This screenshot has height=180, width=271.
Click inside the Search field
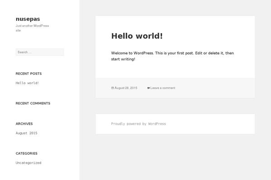40,52
